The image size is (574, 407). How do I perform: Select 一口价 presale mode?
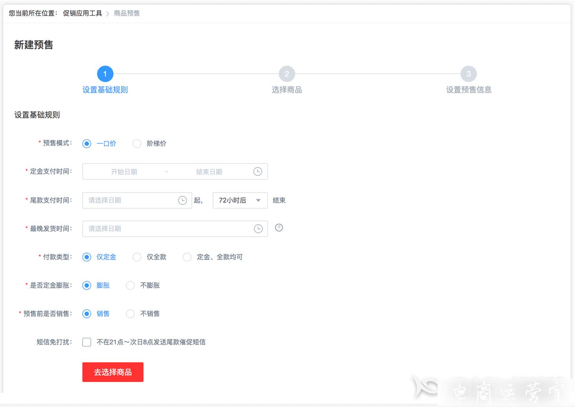click(x=87, y=144)
